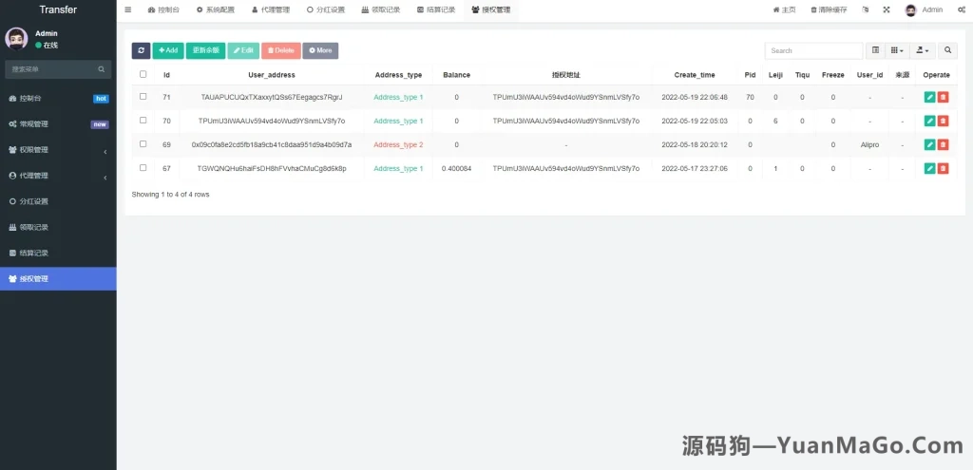
Task: Switch to the 控制台 tab
Action: click(x=163, y=9)
